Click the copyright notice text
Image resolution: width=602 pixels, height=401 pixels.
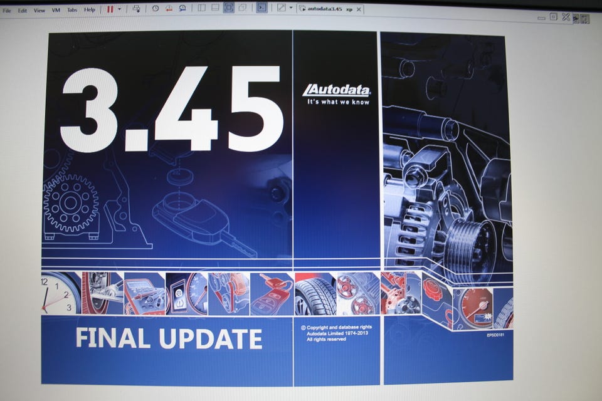click(336, 333)
